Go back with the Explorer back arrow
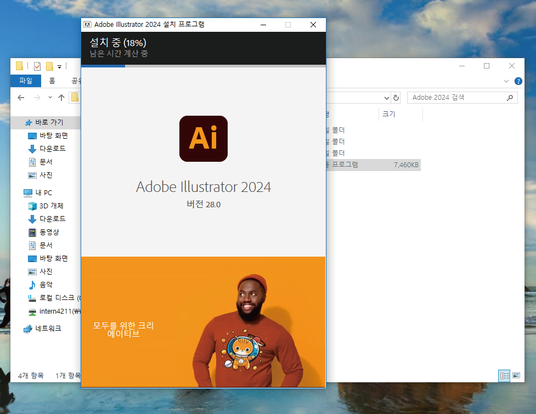 21,98
